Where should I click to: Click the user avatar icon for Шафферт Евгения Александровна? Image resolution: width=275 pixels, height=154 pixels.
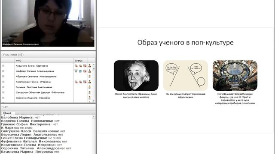tap(89, 71)
